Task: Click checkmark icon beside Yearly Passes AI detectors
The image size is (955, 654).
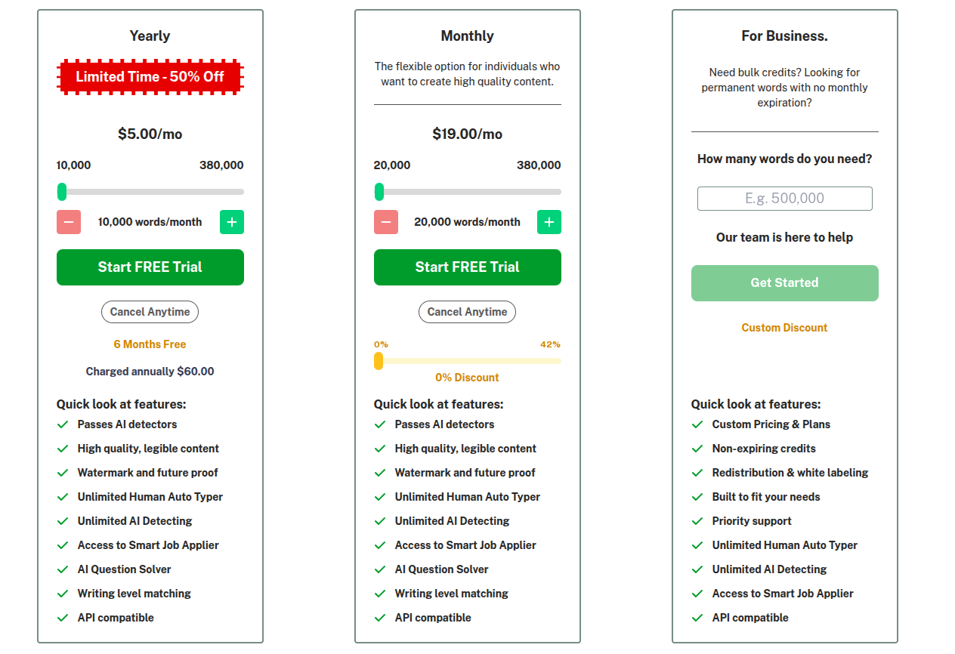Action: (x=63, y=424)
